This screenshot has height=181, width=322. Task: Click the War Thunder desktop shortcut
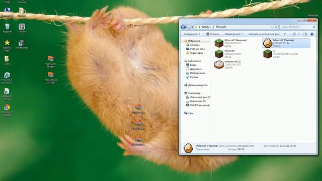(22, 44)
